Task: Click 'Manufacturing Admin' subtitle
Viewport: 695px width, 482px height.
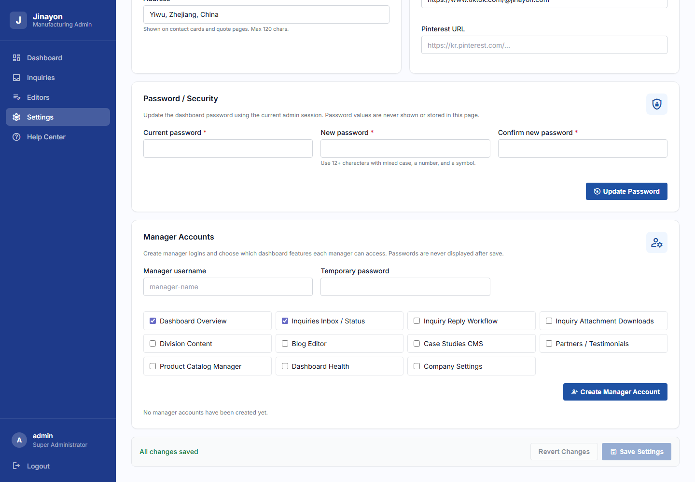Action: coord(62,25)
